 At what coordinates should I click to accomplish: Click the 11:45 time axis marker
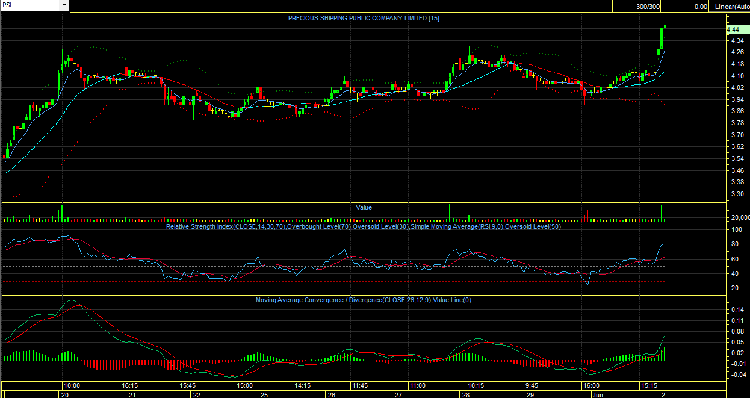pyautogui.click(x=359, y=385)
